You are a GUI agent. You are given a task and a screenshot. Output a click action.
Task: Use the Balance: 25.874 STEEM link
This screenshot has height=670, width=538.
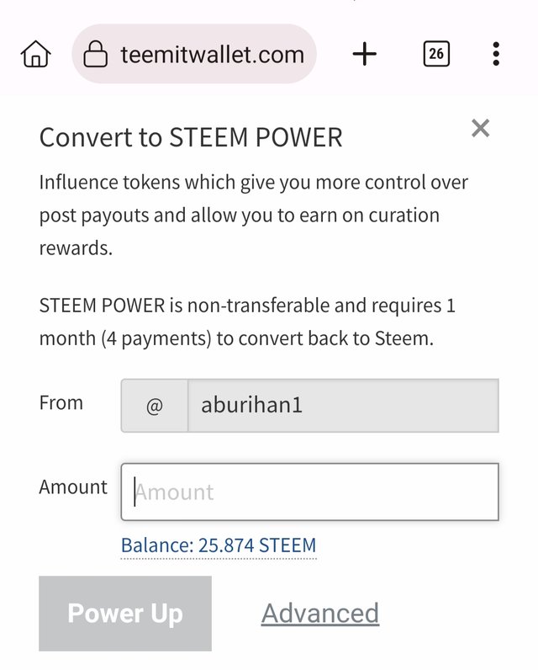[219, 545]
